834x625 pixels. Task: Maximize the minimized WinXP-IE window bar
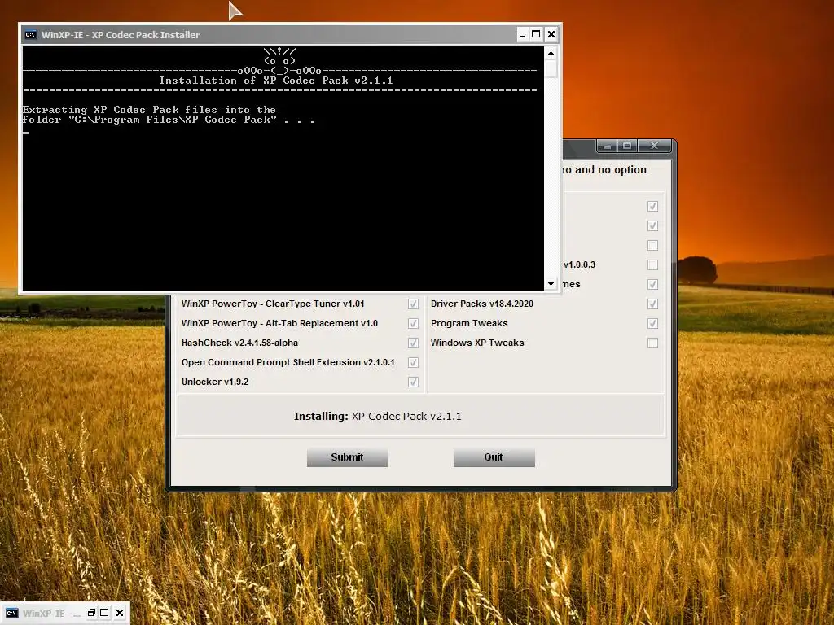[x=105, y=613]
